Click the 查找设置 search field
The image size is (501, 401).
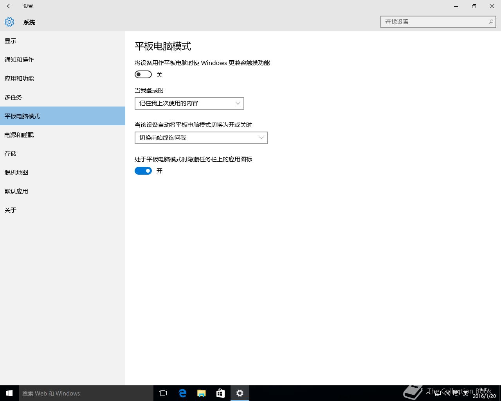438,22
